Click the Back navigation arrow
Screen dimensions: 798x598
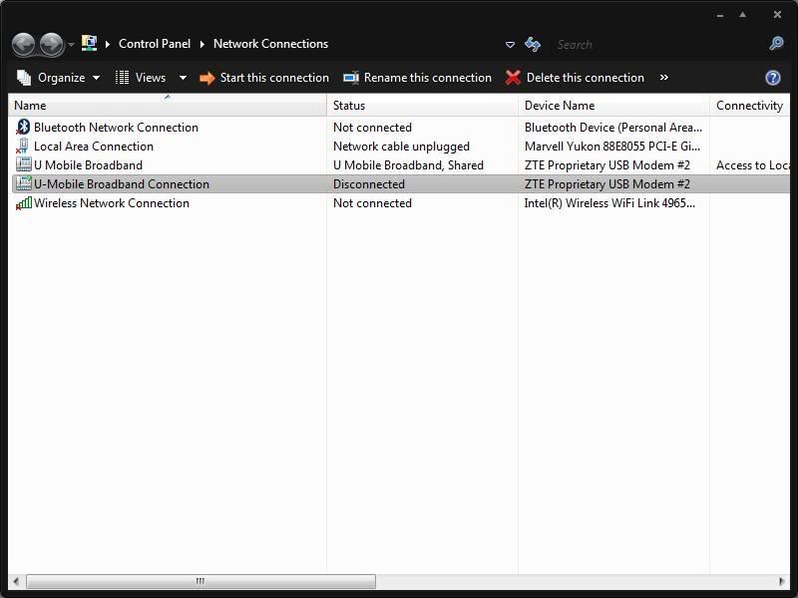pyautogui.click(x=24, y=44)
